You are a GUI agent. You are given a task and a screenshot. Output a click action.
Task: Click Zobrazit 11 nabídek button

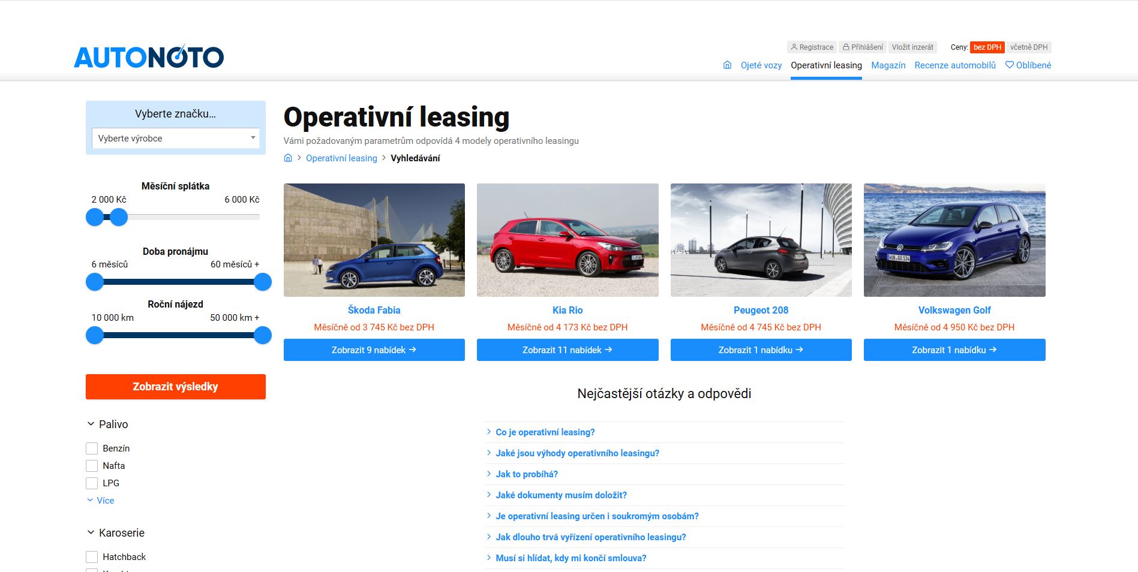pyautogui.click(x=568, y=350)
